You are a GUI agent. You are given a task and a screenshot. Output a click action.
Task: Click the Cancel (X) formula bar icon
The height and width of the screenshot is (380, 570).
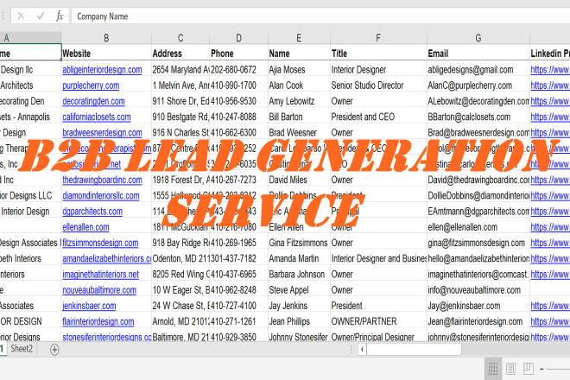[x=21, y=16]
